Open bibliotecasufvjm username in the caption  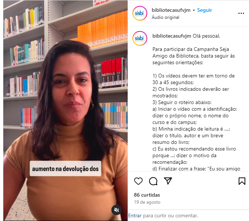[172, 36]
